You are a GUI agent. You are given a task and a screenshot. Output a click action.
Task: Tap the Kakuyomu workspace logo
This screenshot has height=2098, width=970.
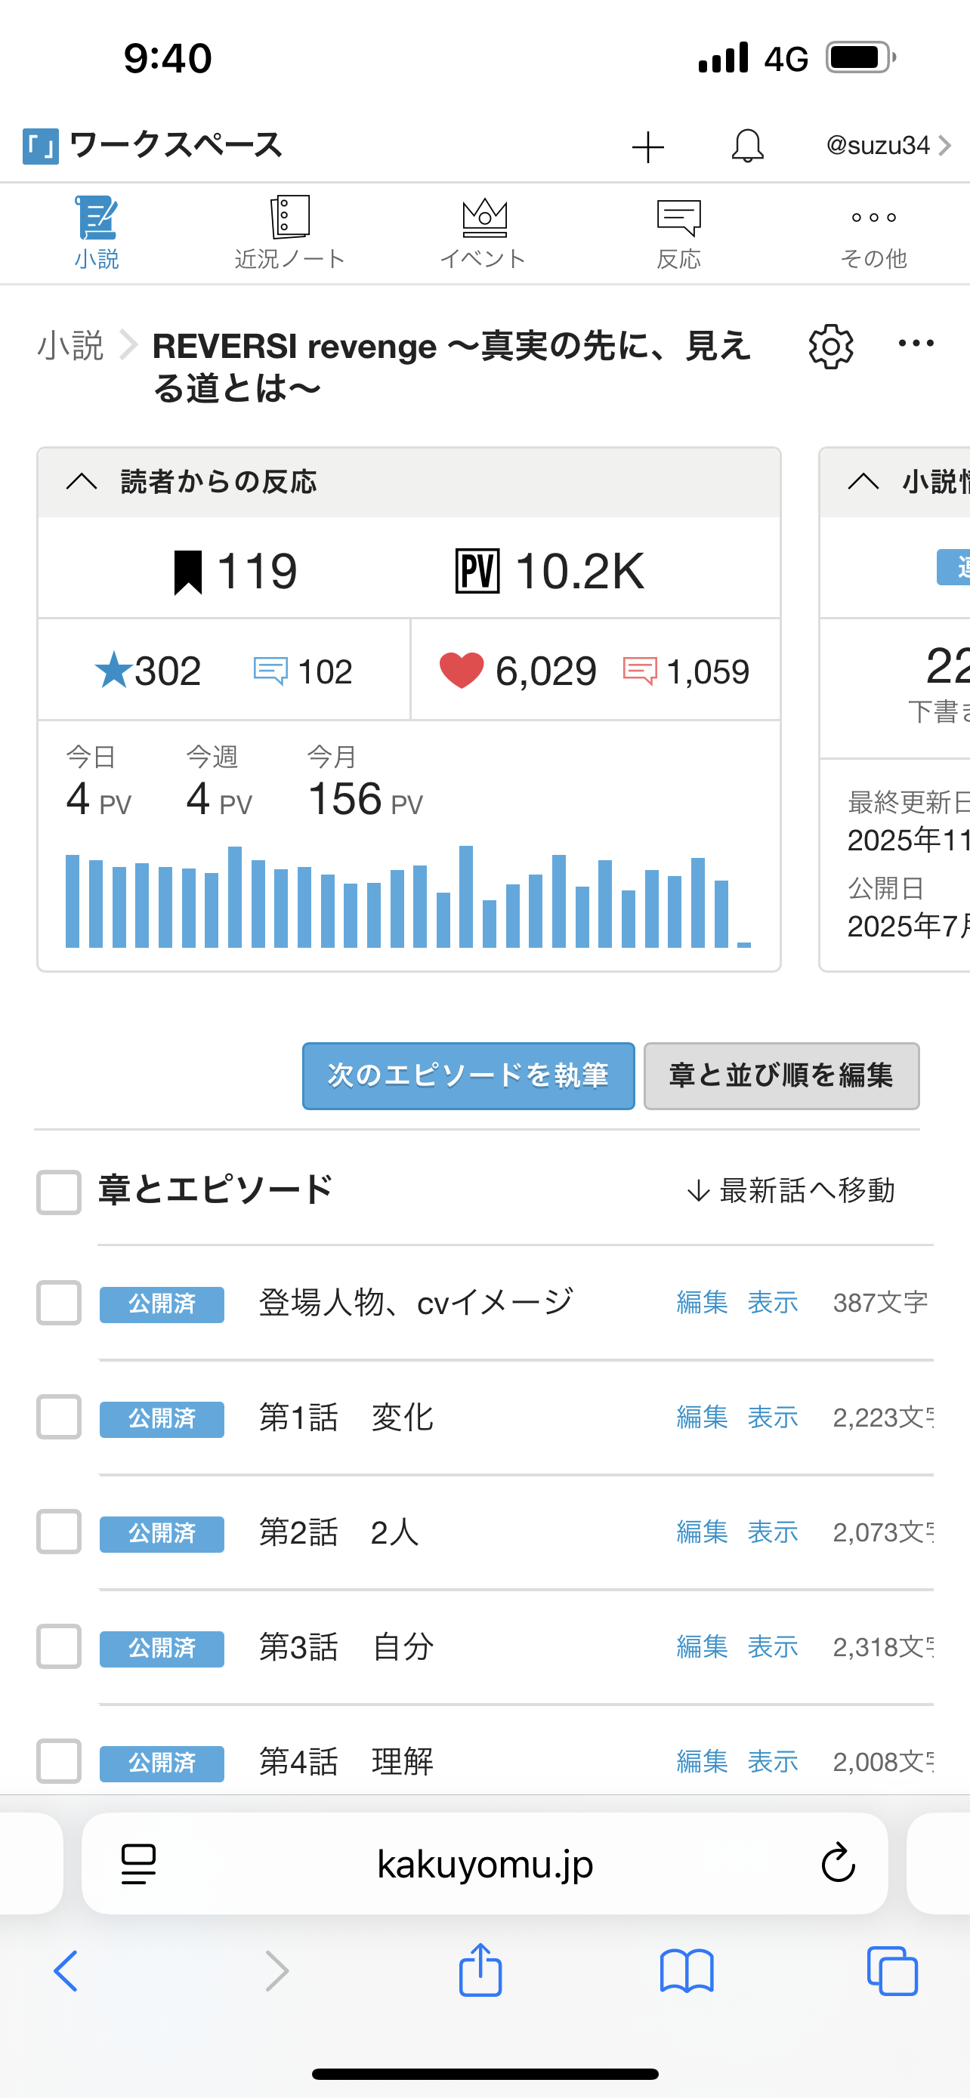41,147
